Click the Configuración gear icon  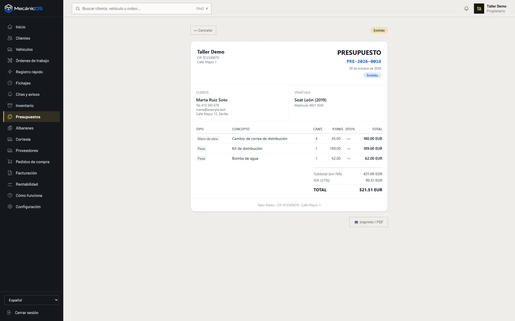(10, 207)
